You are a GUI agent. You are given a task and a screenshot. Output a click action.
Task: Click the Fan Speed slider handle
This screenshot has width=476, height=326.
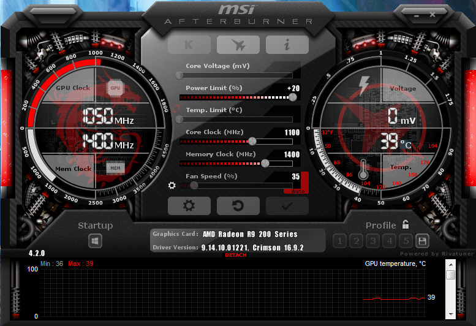[194, 185]
